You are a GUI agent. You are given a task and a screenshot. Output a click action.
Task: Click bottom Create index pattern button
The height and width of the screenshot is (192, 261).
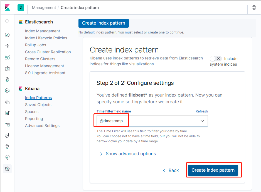coord(213,170)
